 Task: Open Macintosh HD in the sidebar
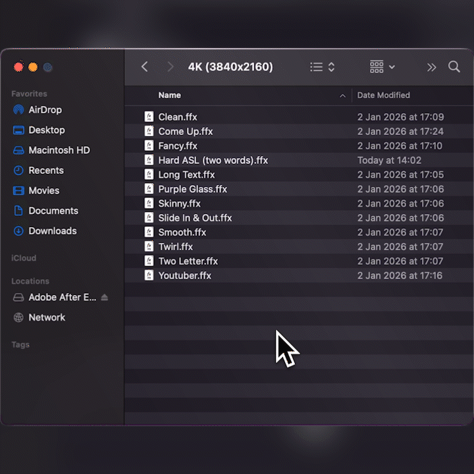click(x=59, y=150)
